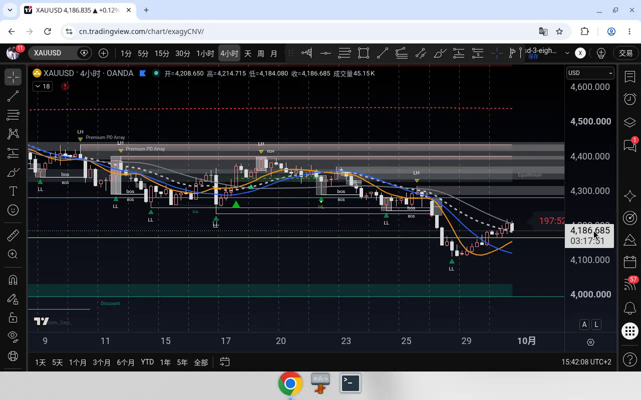This screenshot has width=641, height=400.
Task: Toggle lock all drawings
Action: pos(13,318)
